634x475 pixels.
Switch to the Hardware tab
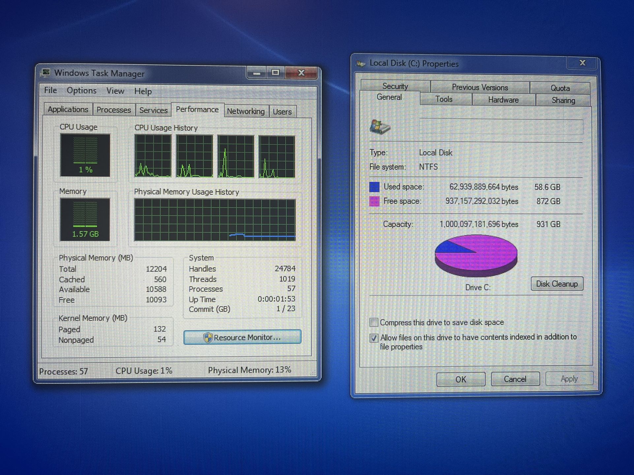click(x=503, y=99)
